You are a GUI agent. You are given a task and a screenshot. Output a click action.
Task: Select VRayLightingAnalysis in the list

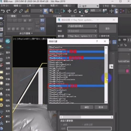[x=76, y=65]
